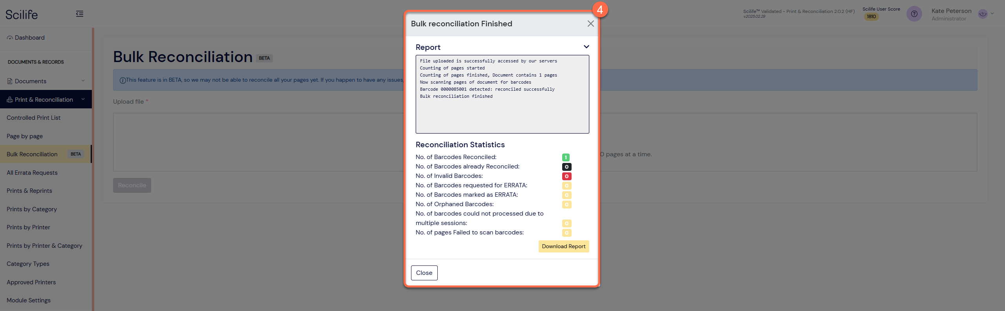Viewport: 1005px width, 311px height.
Task: Click the info icon in the BETA notice
Action: tap(122, 80)
